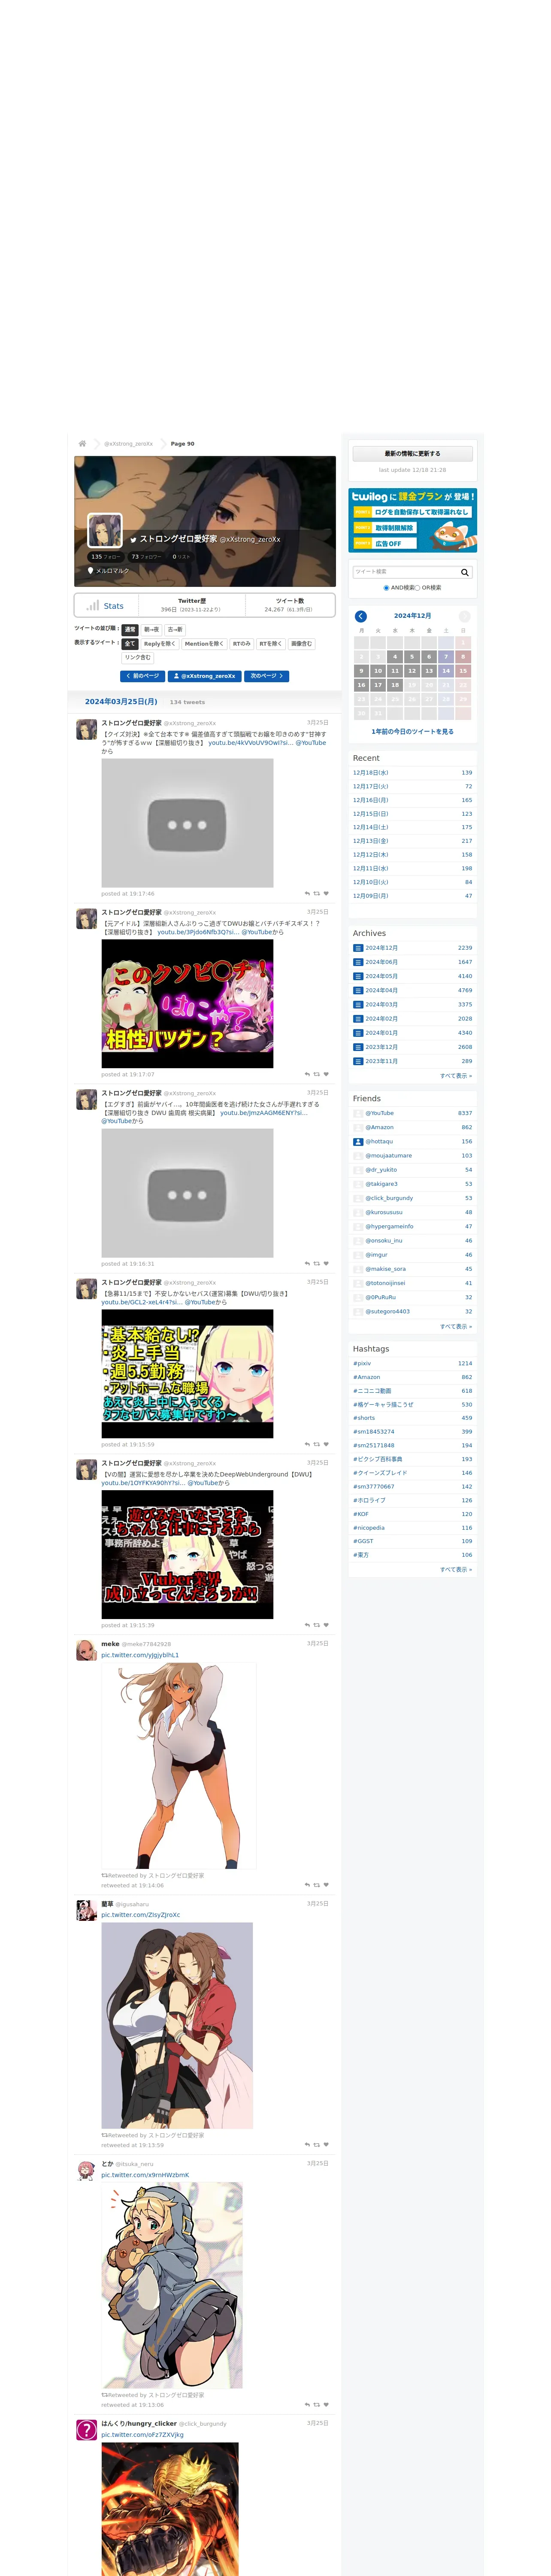Screen dimensions: 551x2576
Task: Select RTのみ tweet filter
Action: (242, 644)
